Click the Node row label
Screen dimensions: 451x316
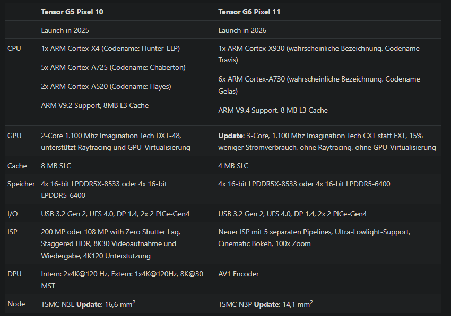pos(16,304)
